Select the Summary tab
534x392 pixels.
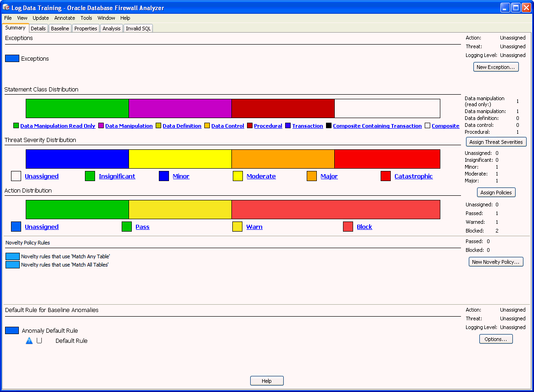pos(15,28)
